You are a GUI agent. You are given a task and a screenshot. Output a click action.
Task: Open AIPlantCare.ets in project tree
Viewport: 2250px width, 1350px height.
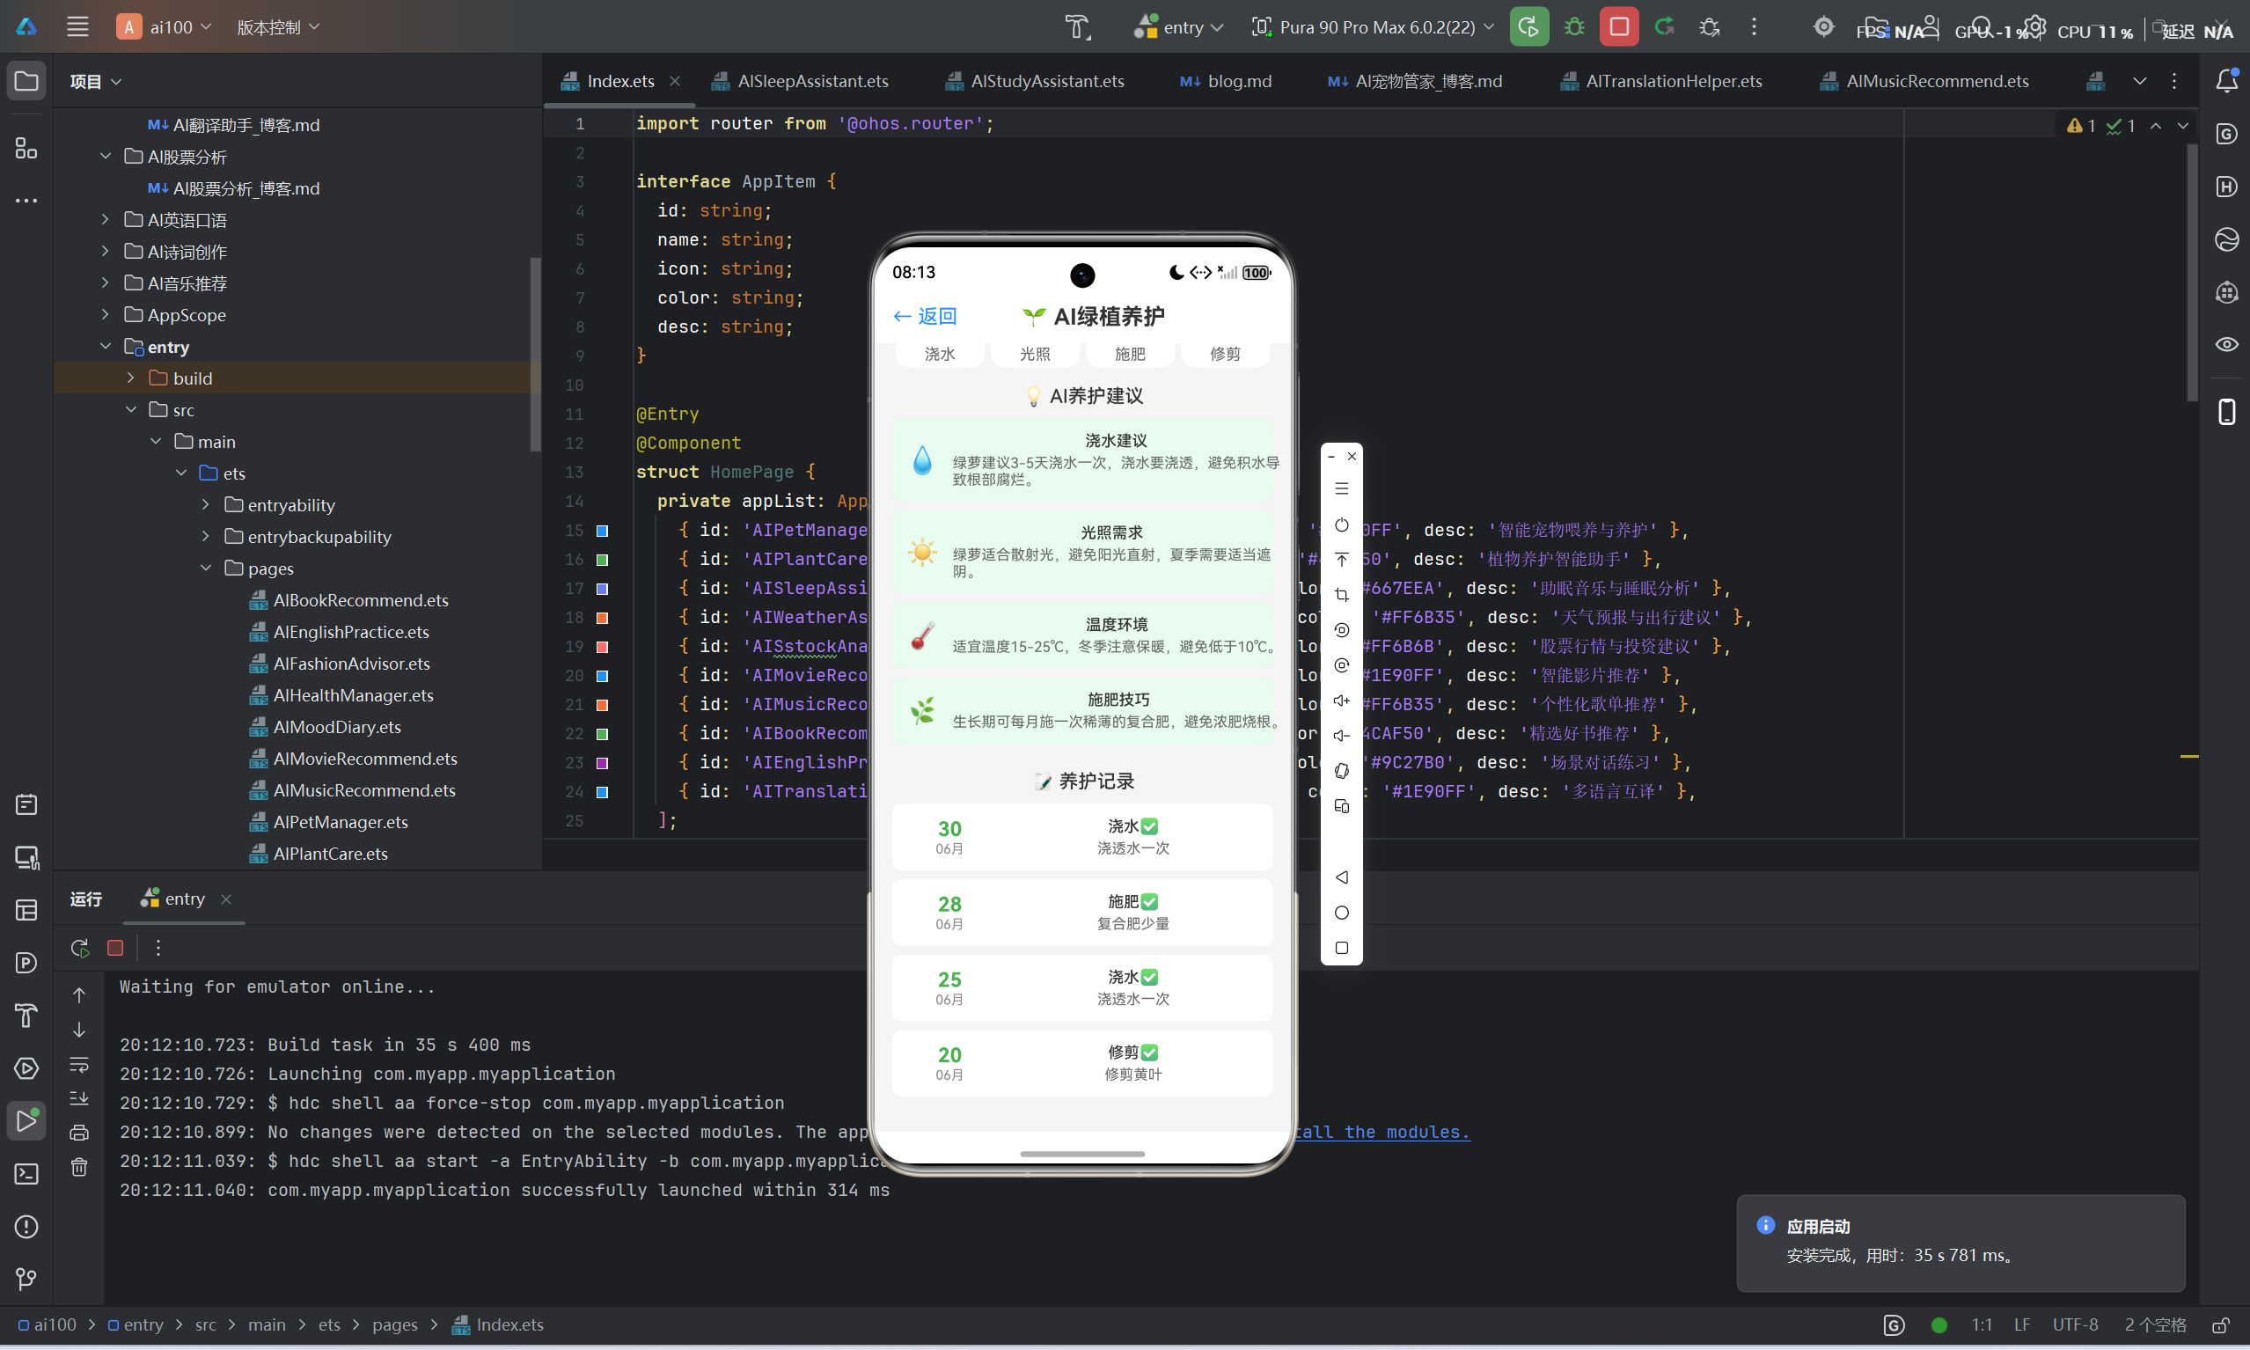click(330, 854)
